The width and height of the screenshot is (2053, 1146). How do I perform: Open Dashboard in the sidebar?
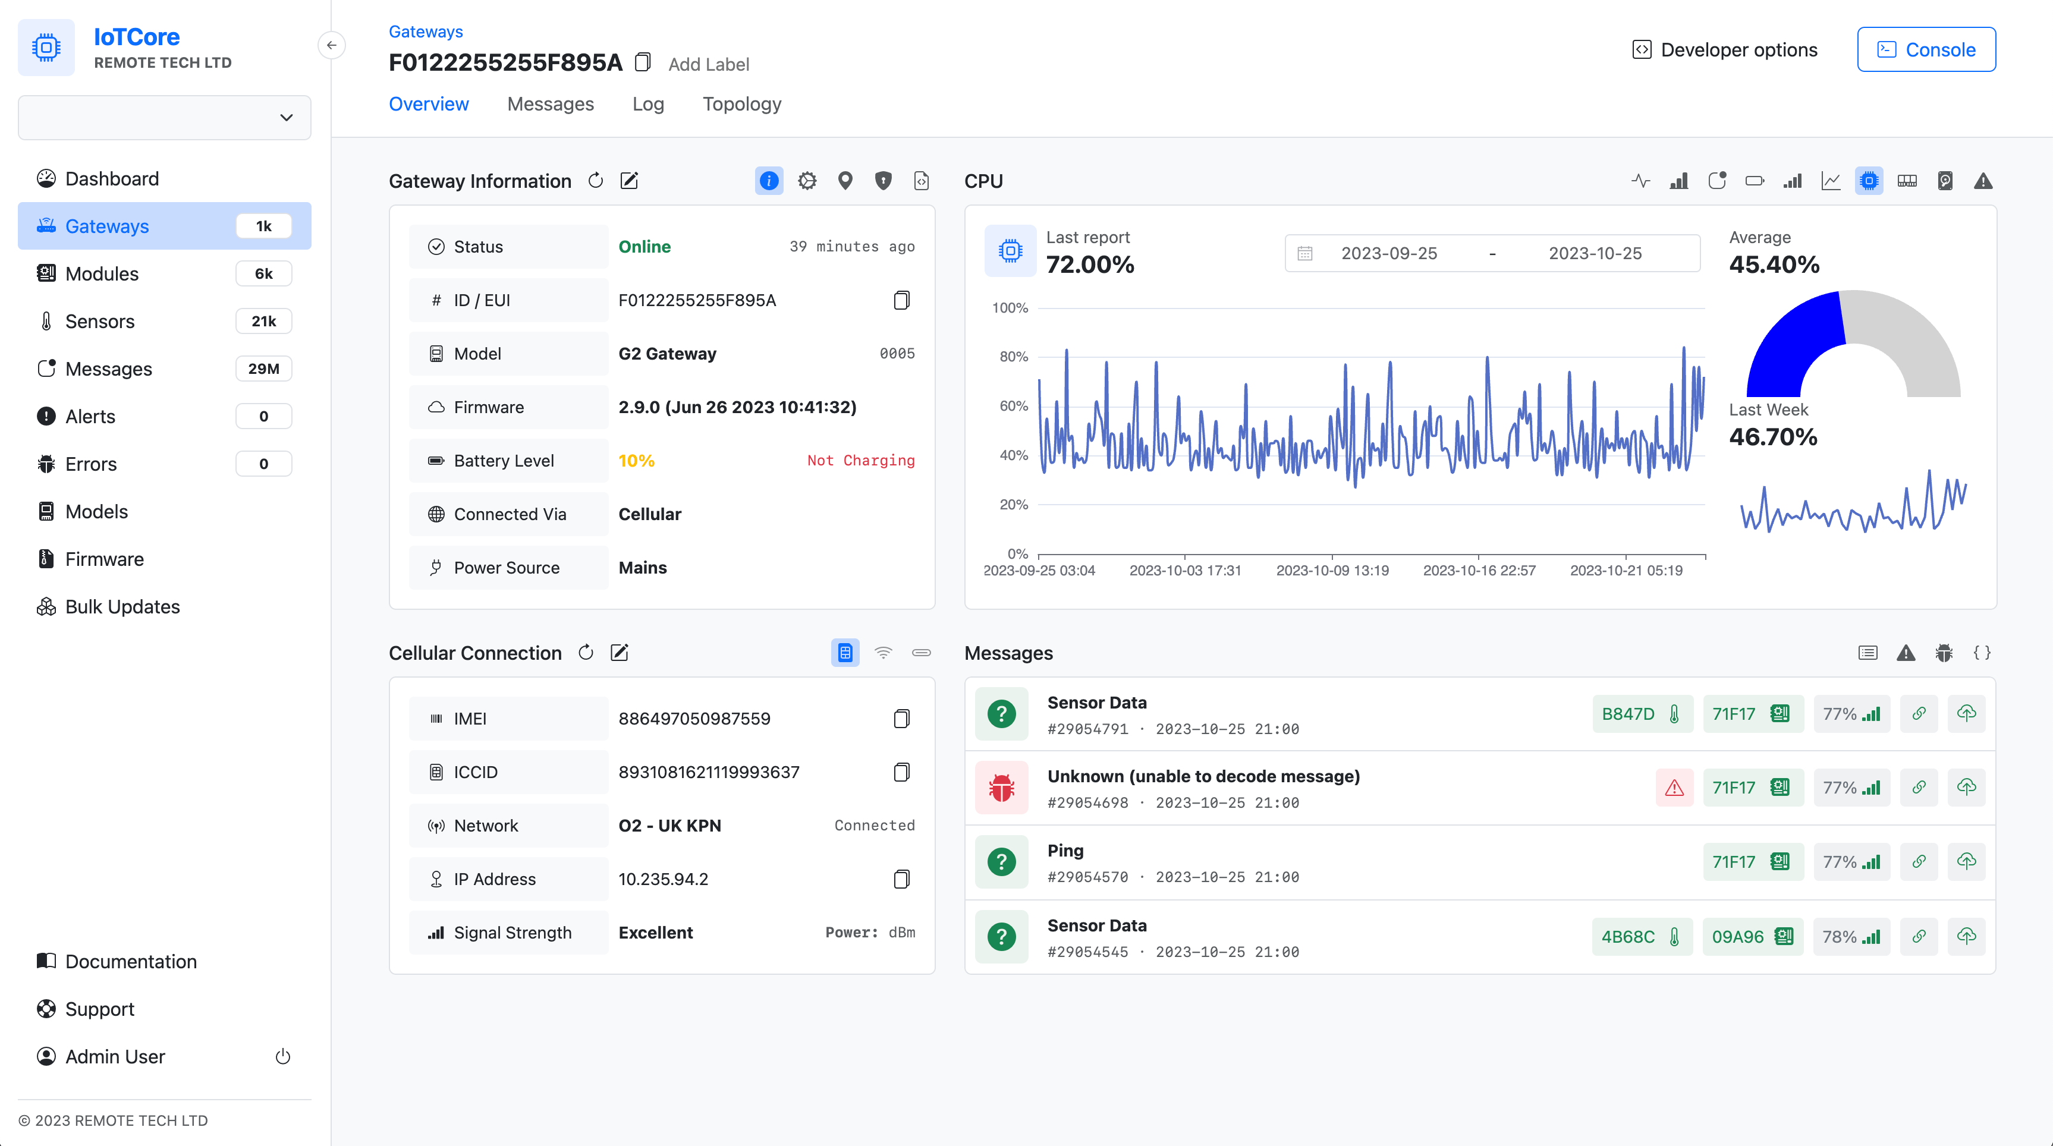(x=165, y=178)
